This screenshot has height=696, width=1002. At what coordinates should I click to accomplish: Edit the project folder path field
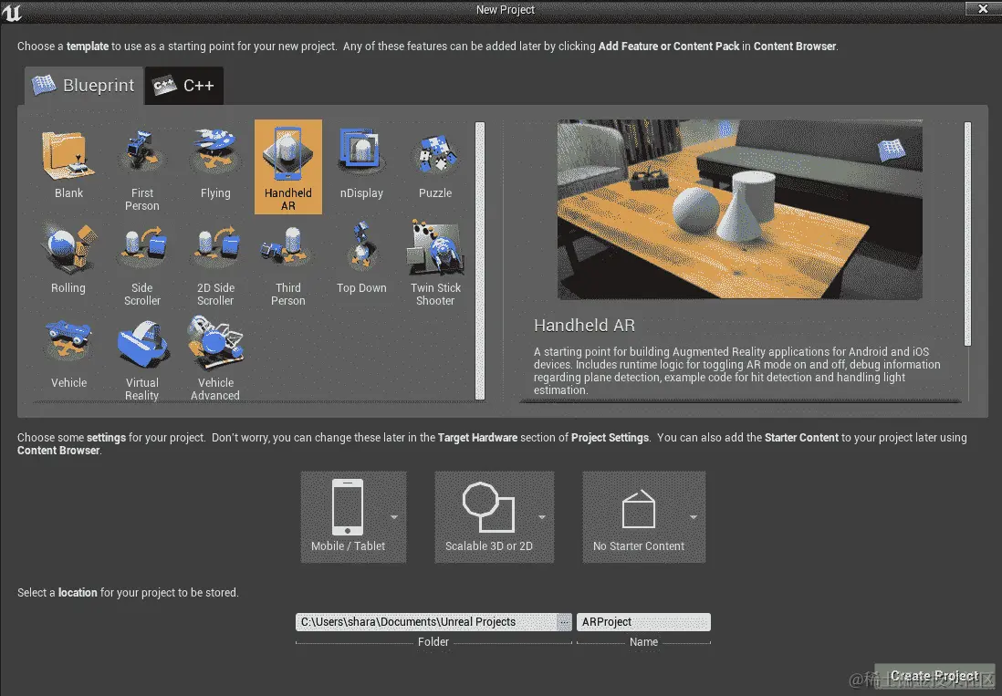pyautogui.click(x=426, y=622)
